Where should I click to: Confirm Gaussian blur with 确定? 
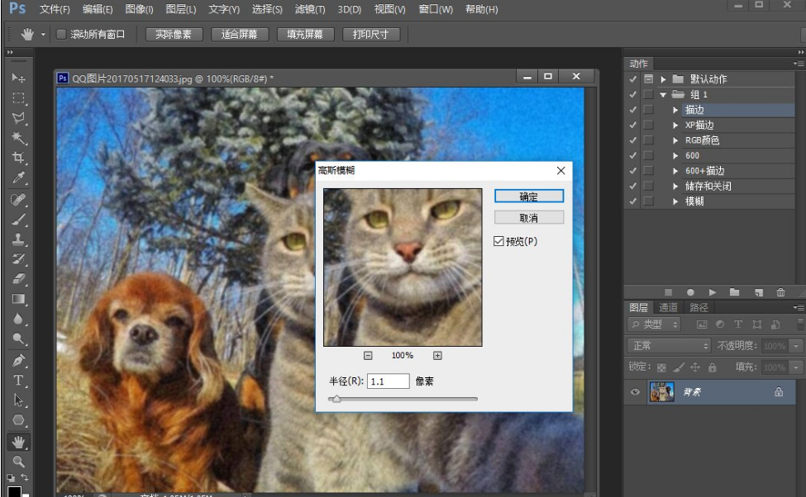pos(529,196)
